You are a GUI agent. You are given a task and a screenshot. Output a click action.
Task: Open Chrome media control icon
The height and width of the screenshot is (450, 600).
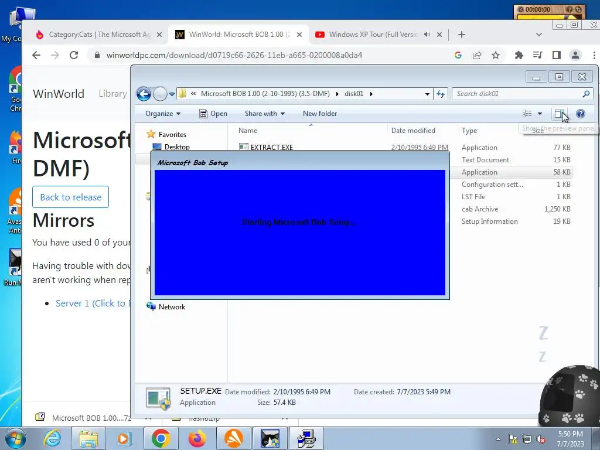[538, 55]
